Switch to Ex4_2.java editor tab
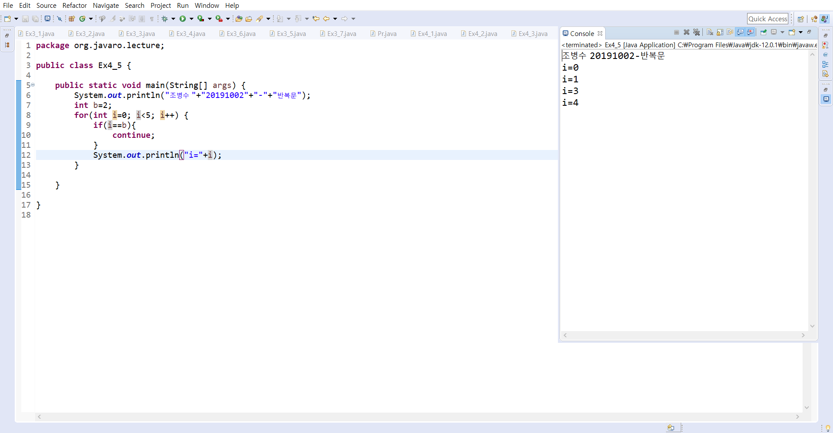 [479, 33]
